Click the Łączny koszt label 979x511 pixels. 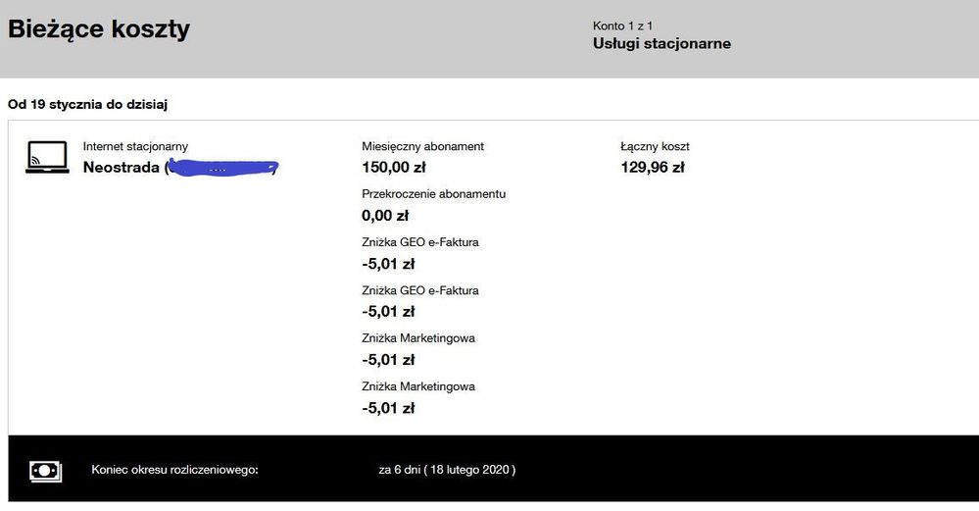(655, 146)
